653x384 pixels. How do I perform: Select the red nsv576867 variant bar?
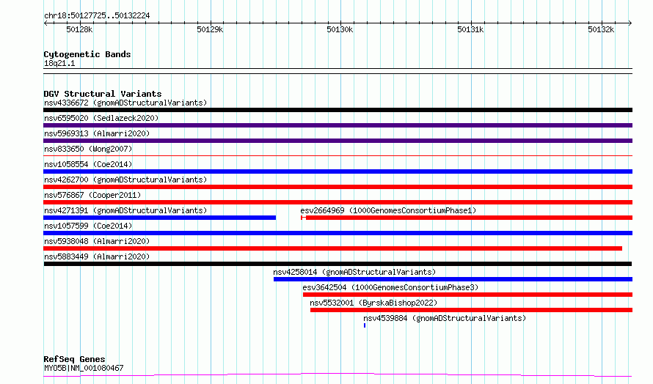click(338, 202)
